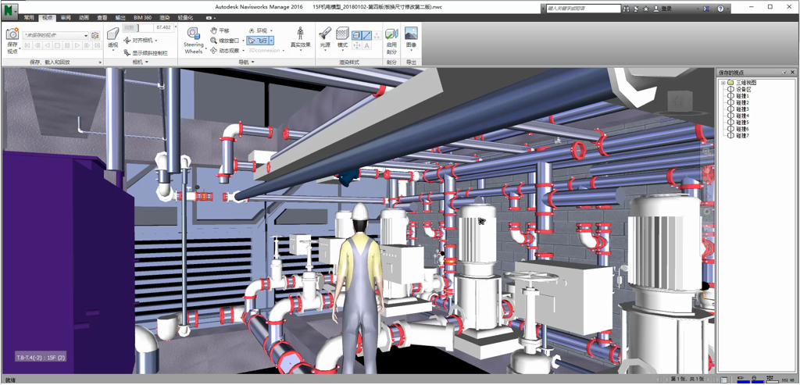This screenshot has height=385, width=800.
Task: Open the Fly (飞行) mode dropdown arrow
Action: coord(271,41)
